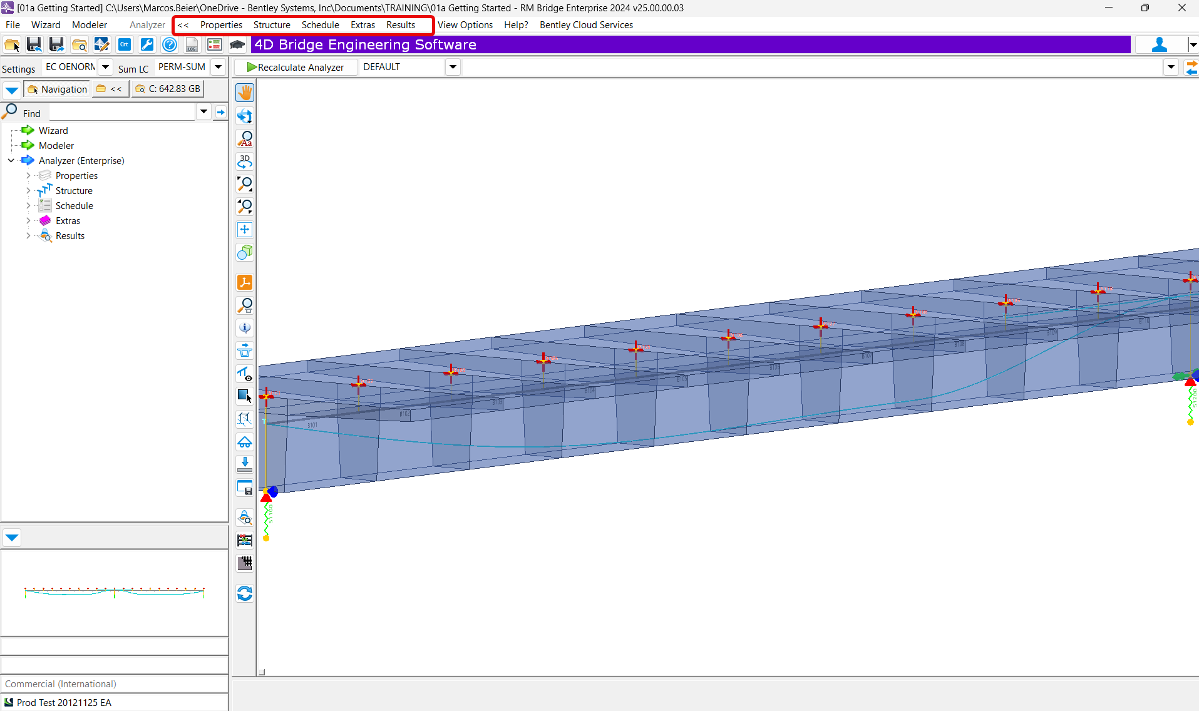This screenshot has height=711, width=1199.
Task: Select Modeler in the navigation tree
Action: click(56, 146)
